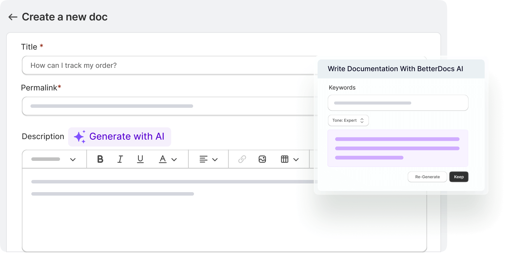Change the Tone: Expert selector
The image size is (513, 253).
click(348, 121)
